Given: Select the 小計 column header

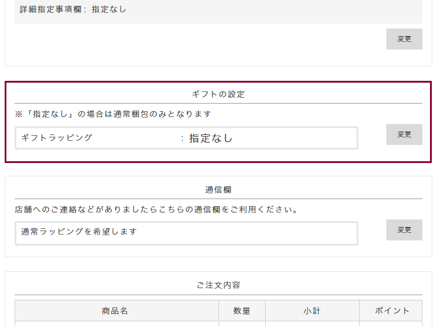Looking at the screenshot, I should tap(312, 311).
